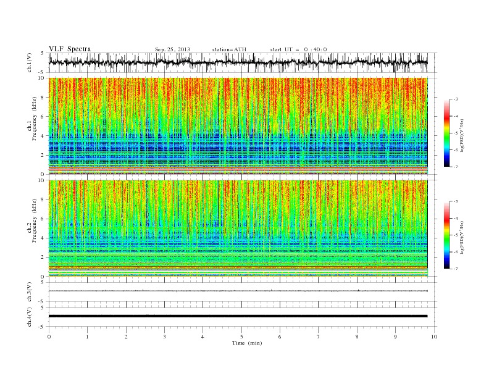Click the "VLF Spectra" plot title

pyautogui.click(x=70, y=49)
